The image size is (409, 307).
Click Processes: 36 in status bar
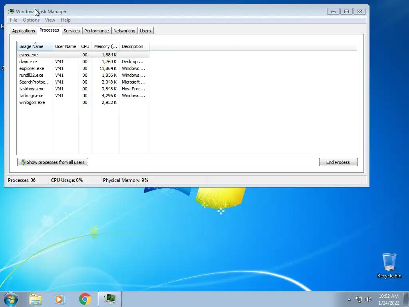click(22, 180)
